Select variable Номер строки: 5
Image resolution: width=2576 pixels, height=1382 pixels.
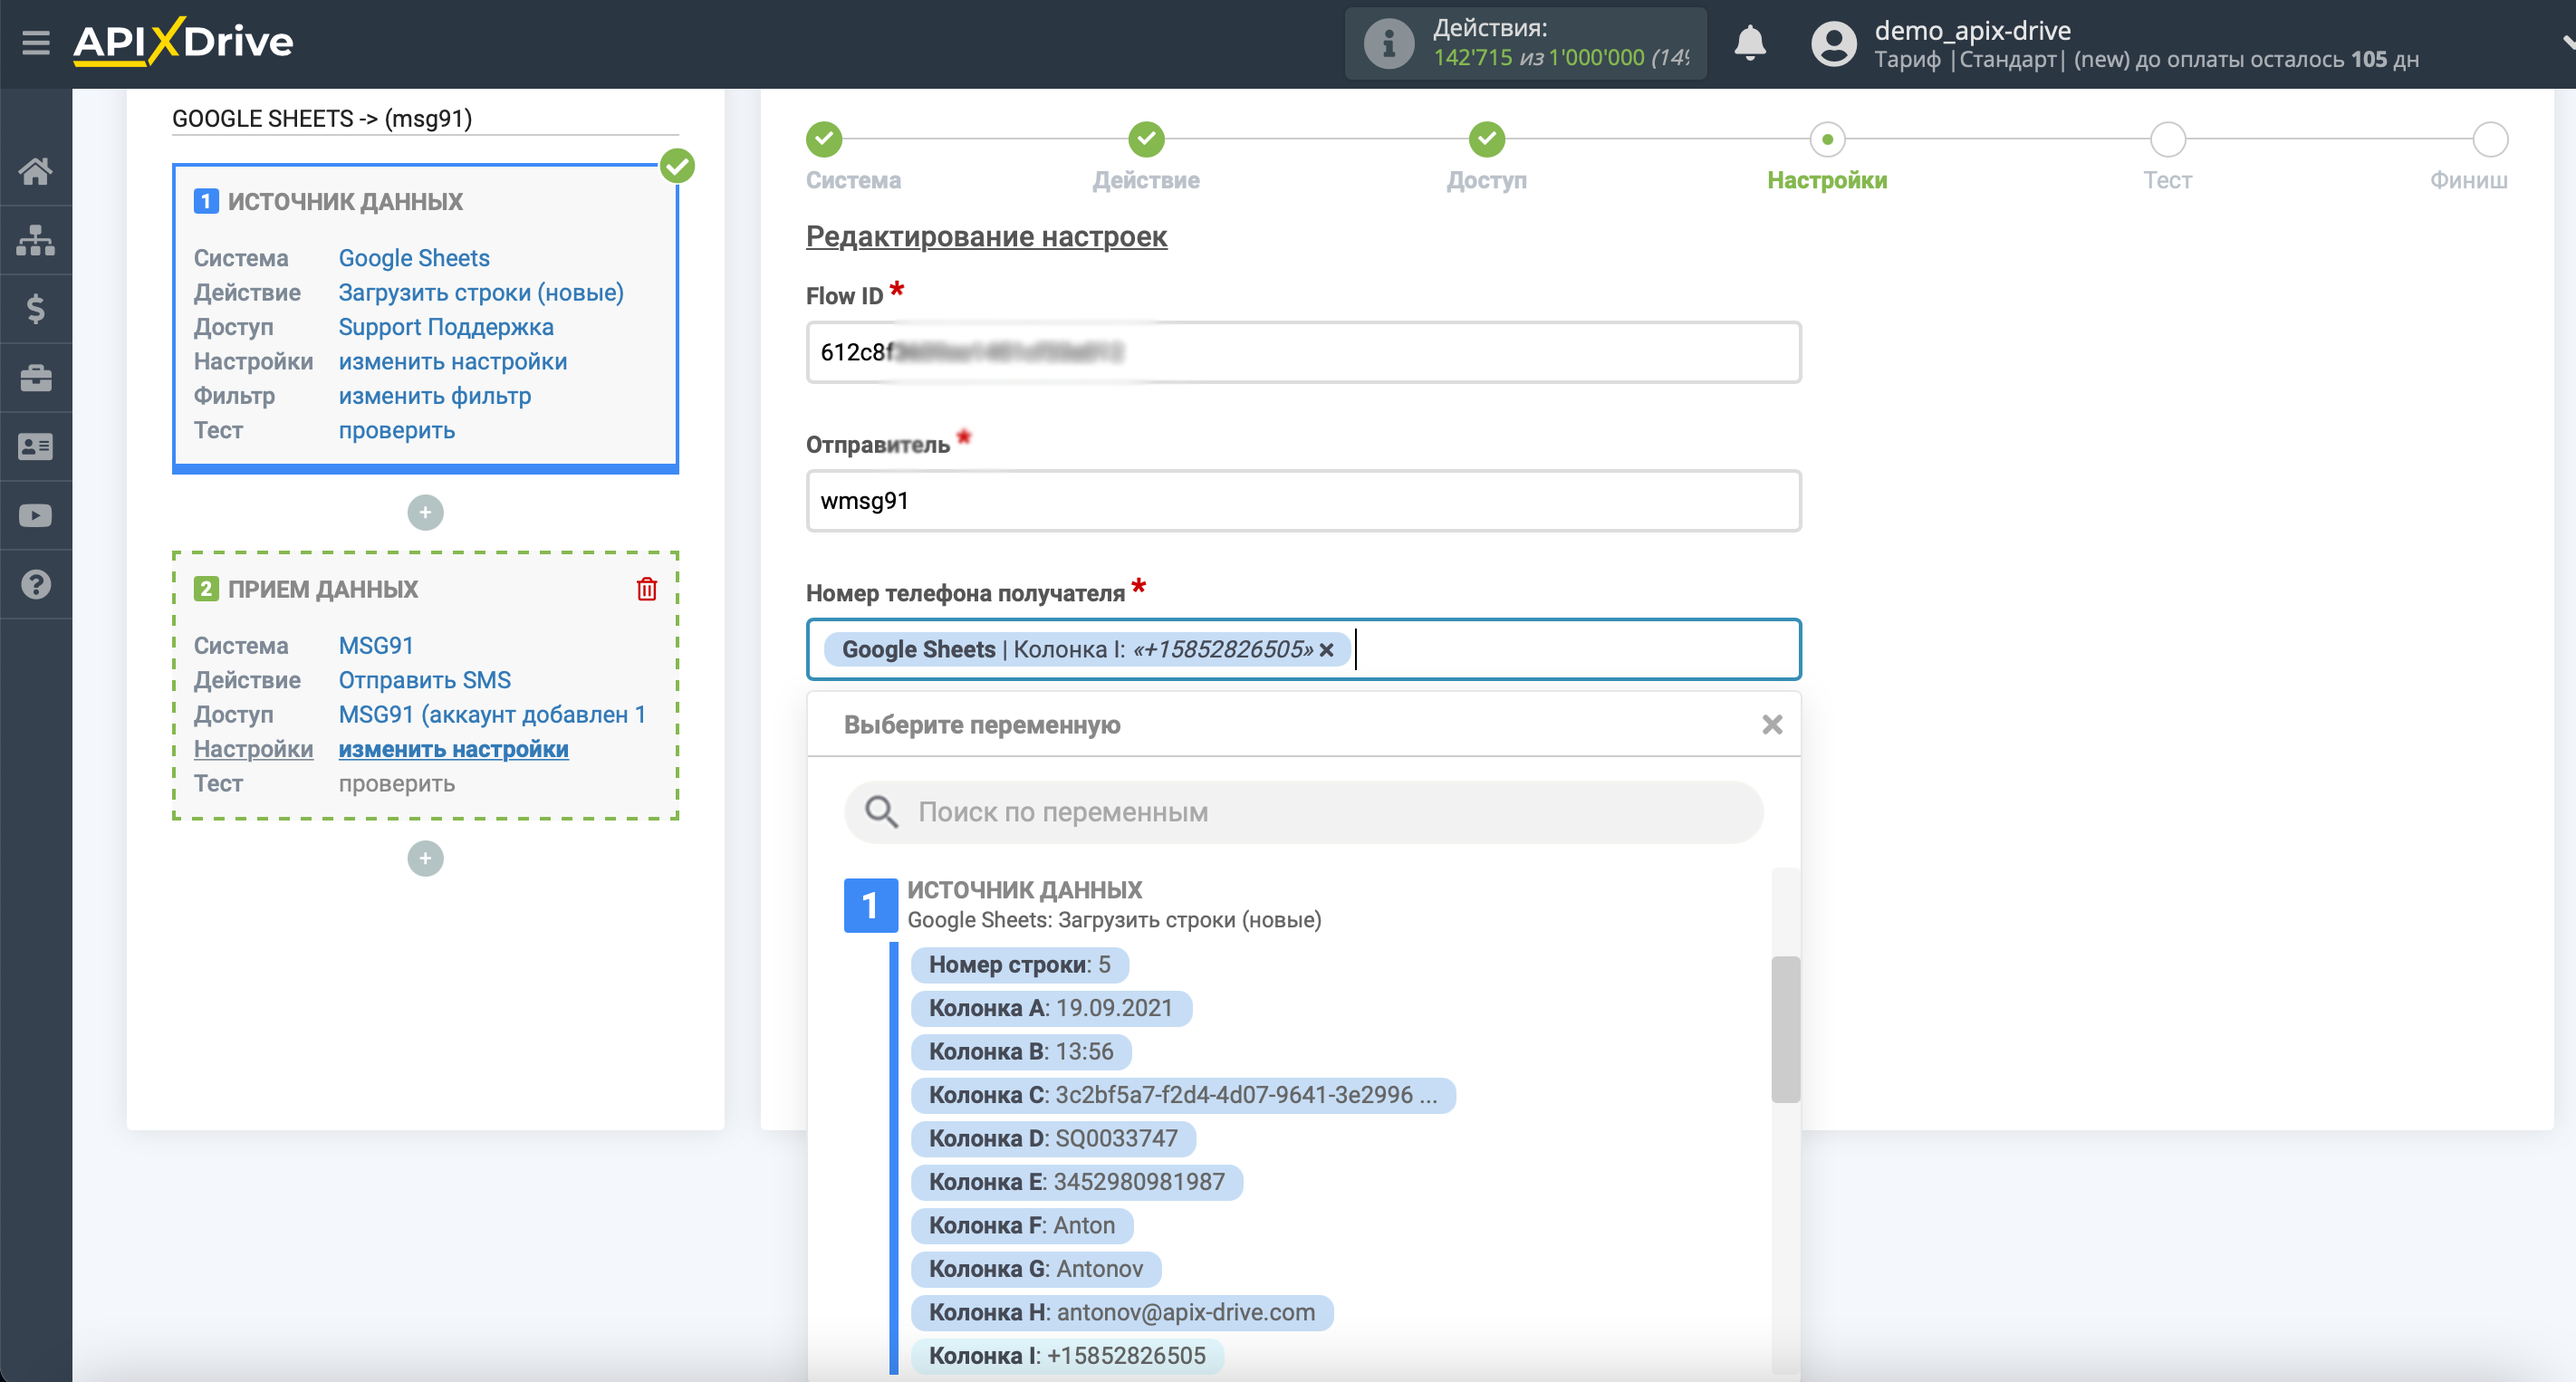(x=1019, y=965)
